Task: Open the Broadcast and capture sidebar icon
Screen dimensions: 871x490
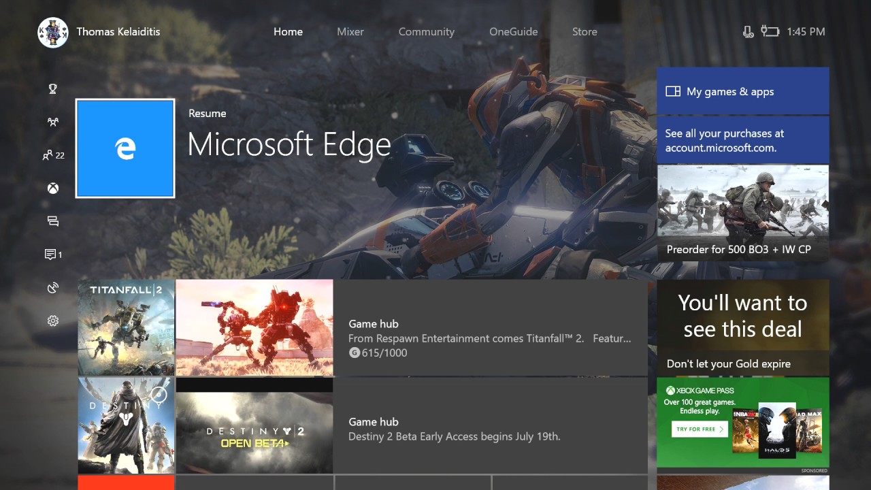Action: (x=52, y=221)
